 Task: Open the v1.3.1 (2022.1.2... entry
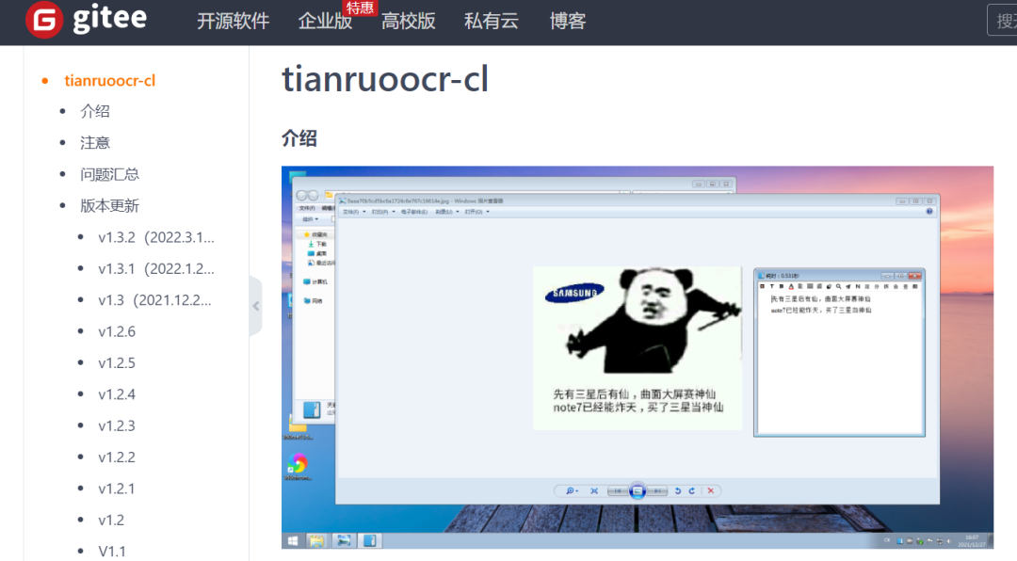(156, 268)
